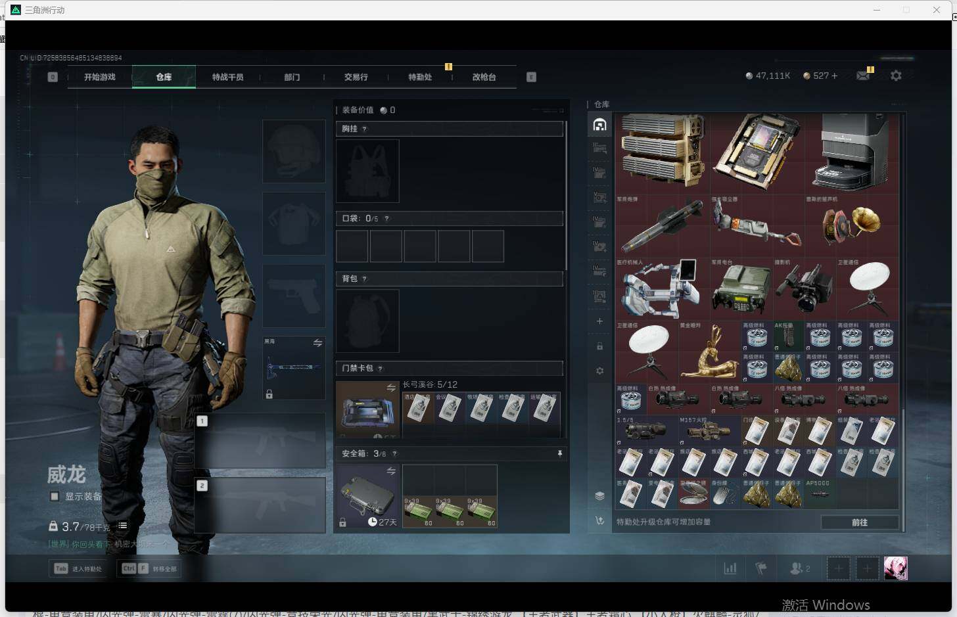957x617 pixels.
Task: Select the 雷斯的留声机 gramophone item
Action: (851, 225)
